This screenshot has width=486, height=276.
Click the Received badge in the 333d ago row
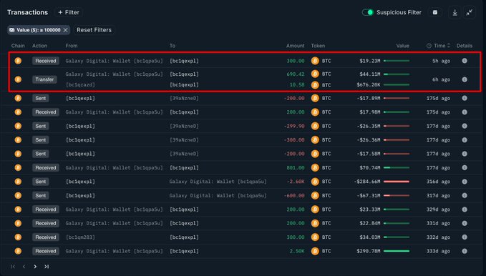[46, 251]
